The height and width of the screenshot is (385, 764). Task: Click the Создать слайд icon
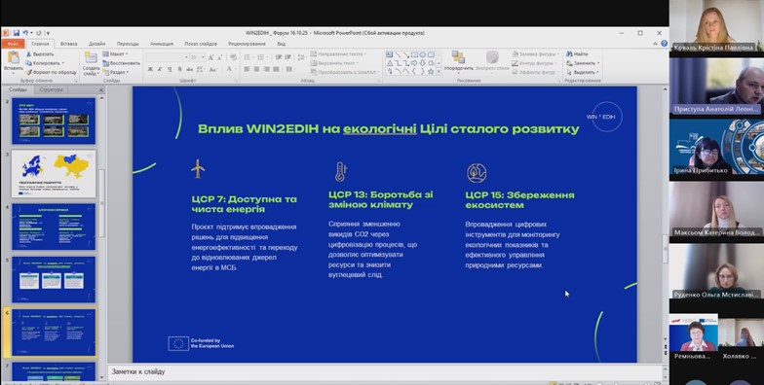click(x=91, y=58)
